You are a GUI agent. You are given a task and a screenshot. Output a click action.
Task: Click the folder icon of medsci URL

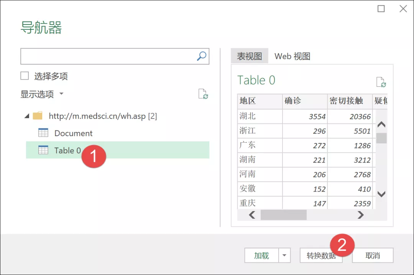pos(38,116)
